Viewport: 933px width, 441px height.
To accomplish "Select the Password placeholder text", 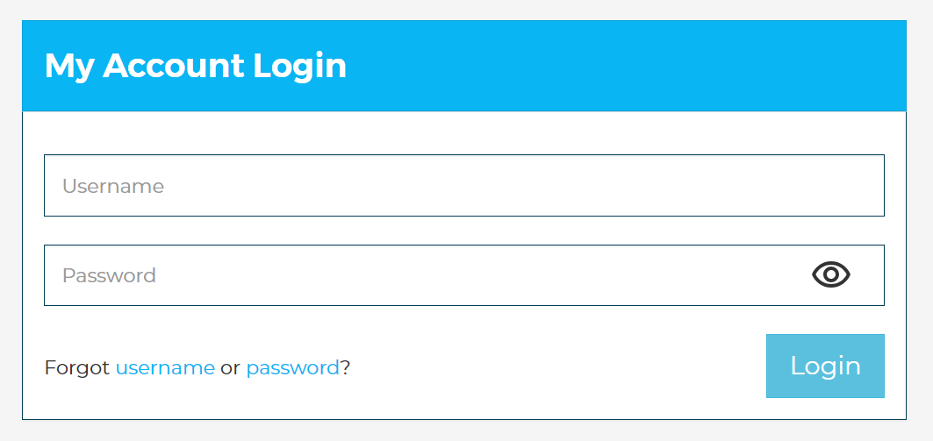I will [x=109, y=275].
